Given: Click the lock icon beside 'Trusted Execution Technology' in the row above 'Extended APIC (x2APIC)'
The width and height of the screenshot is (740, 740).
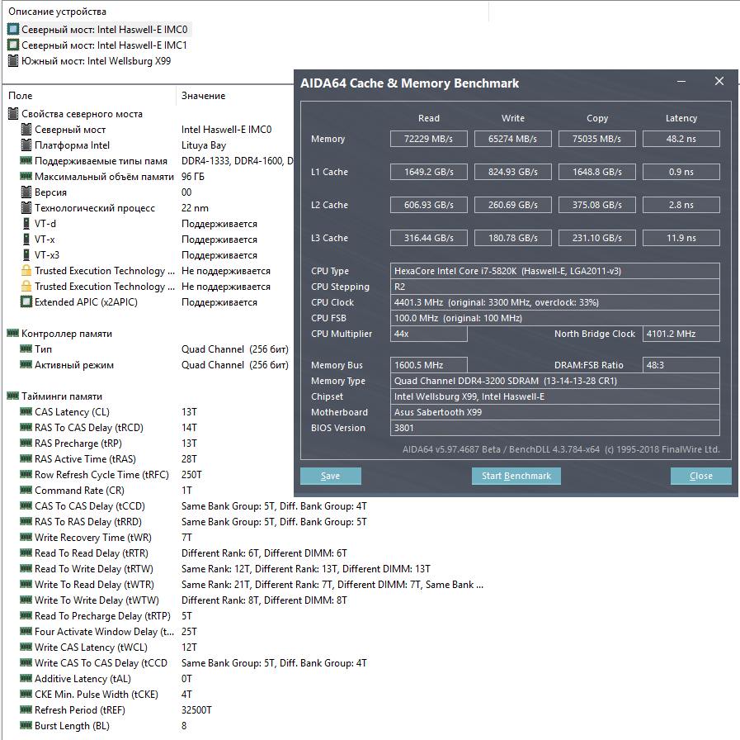Looking at the screenshot, I should pyautogui.click(x=26, y=286).
